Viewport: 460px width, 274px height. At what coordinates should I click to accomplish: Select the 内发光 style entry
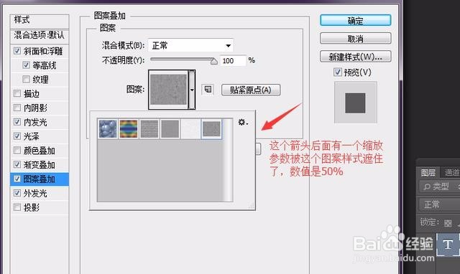pos(35,122)
